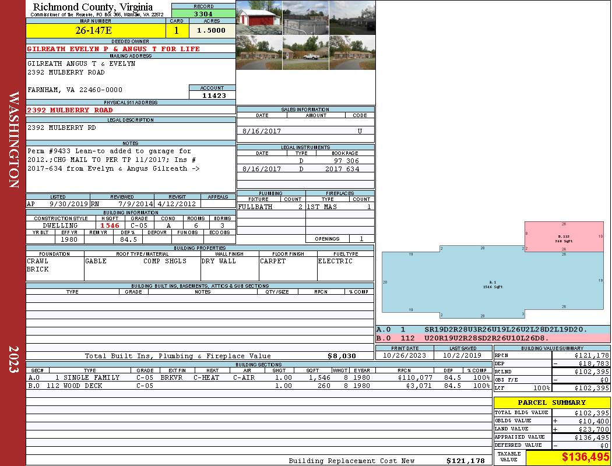
Task: Click the pink B.0 sketch code line
Action: tap(493, 338)
